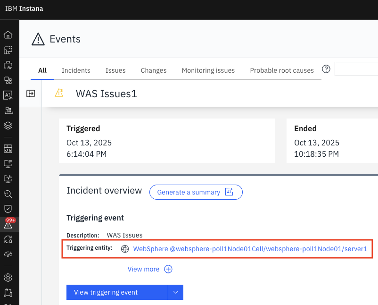
Task: Switch to the Incidents tab
Action: tap(76, 70)
